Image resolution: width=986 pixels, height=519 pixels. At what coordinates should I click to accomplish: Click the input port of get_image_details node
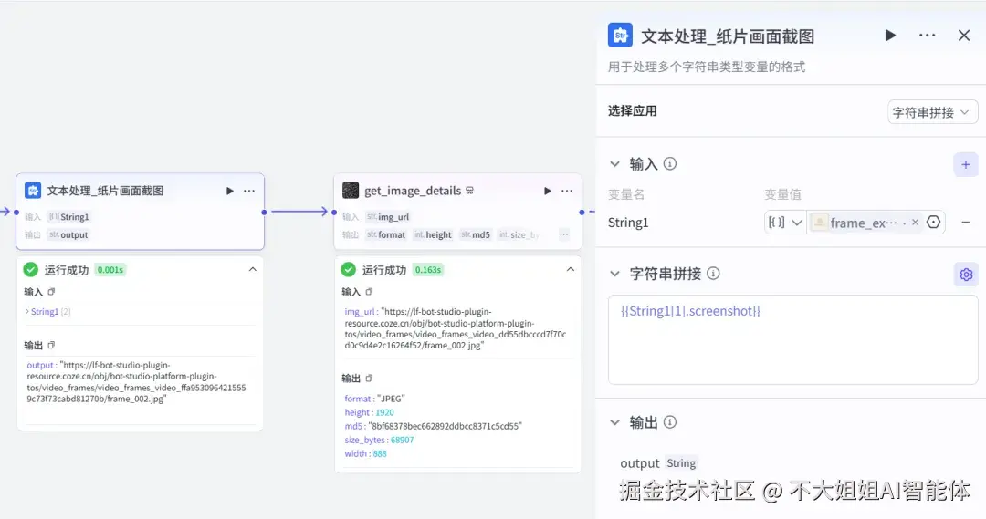tap(334, 213)
